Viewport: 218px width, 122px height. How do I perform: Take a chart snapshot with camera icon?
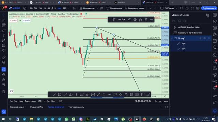pyautogui.click(x=198, y=8)
